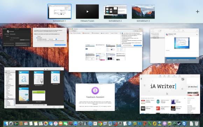Switch to VMware Fusion fullscreen space

(x=87, y=12)
